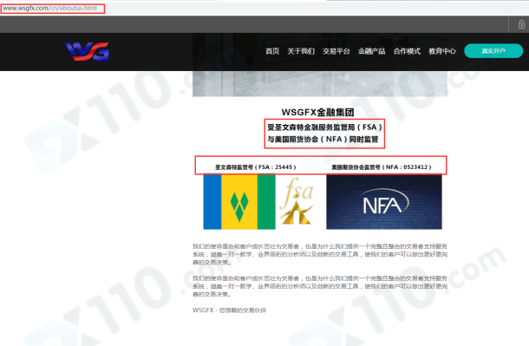Click the lock icon at top right

521,24
